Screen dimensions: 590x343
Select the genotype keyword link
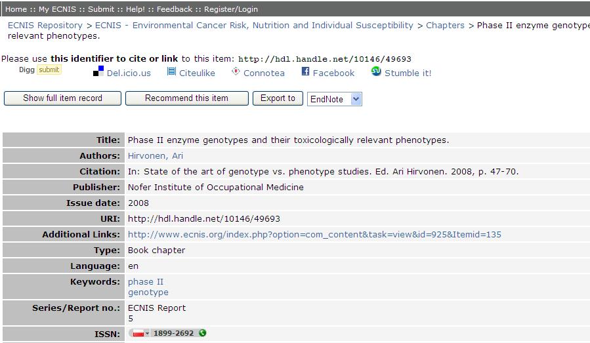tap(148, 293)
